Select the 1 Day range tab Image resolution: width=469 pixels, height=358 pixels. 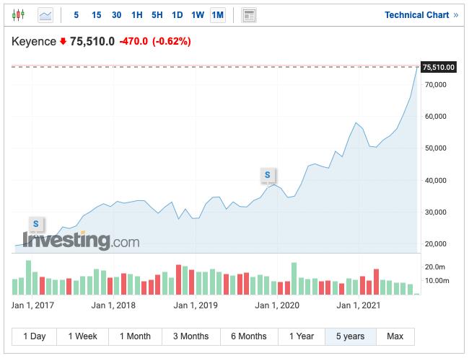pyautogui.click(x=35, y=336)
